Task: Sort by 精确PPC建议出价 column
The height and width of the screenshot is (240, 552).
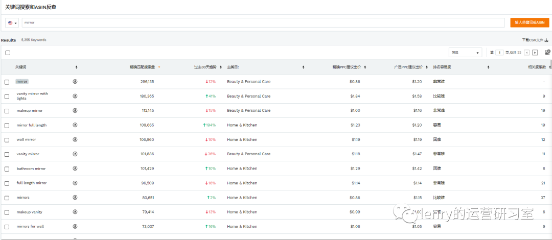Action: click(x=365, y=67)
